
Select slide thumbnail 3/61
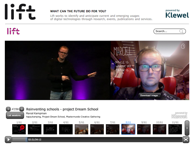(50, 129)
